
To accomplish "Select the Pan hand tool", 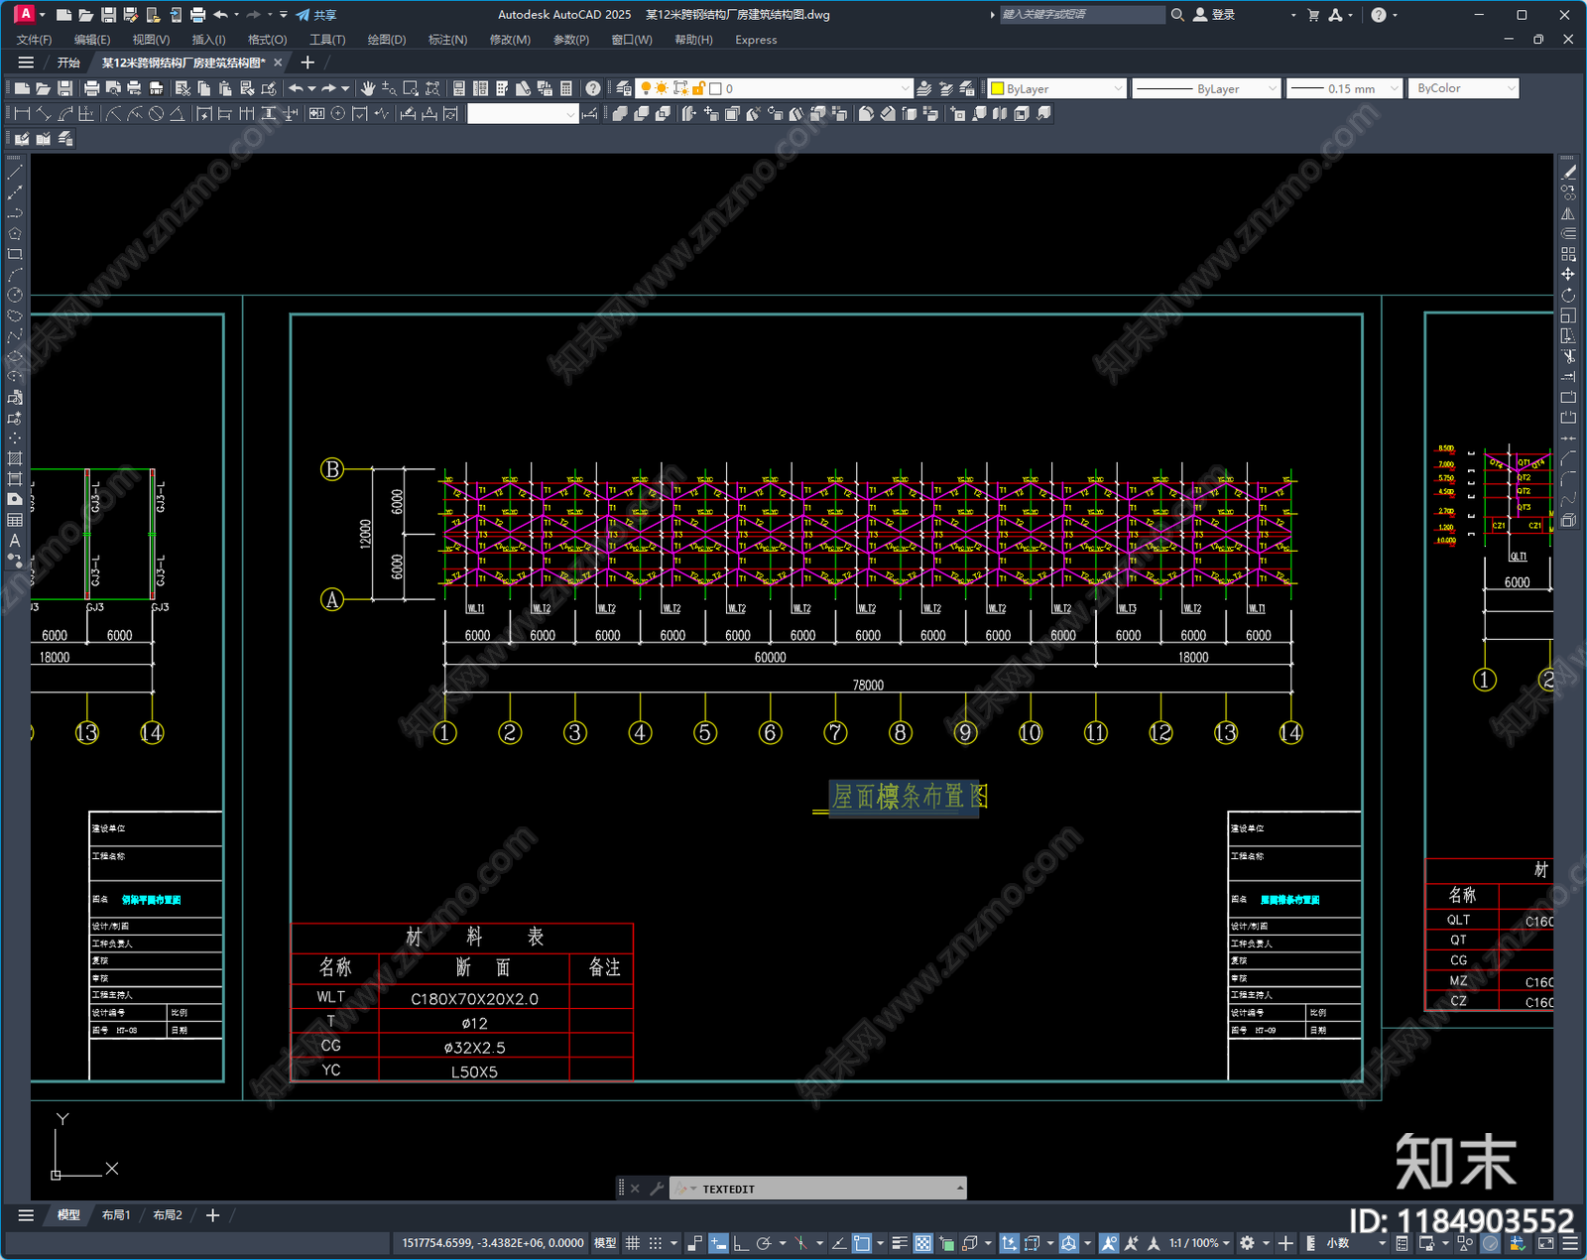I will click(367, 88).
